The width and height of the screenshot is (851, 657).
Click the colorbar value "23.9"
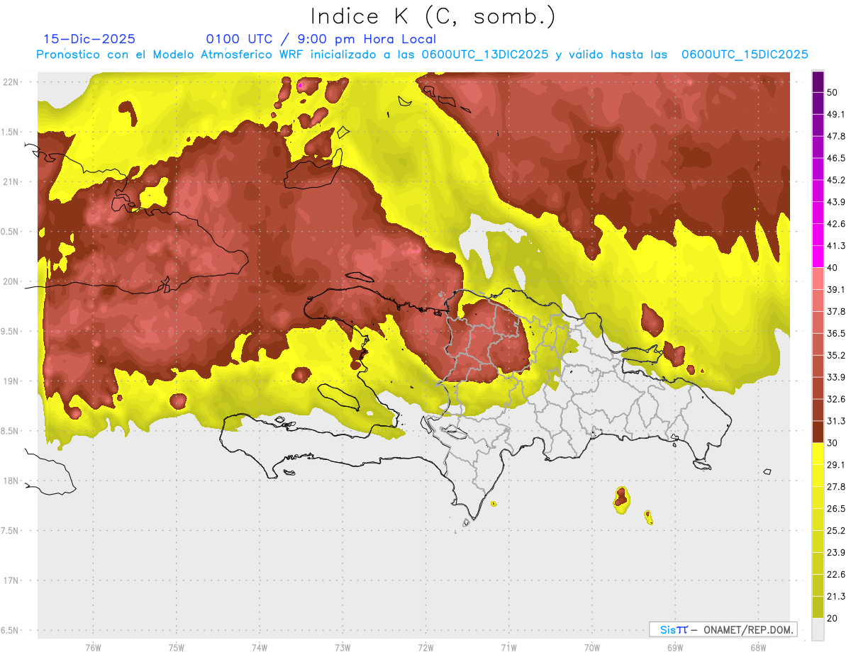click(x=836, y=552)
